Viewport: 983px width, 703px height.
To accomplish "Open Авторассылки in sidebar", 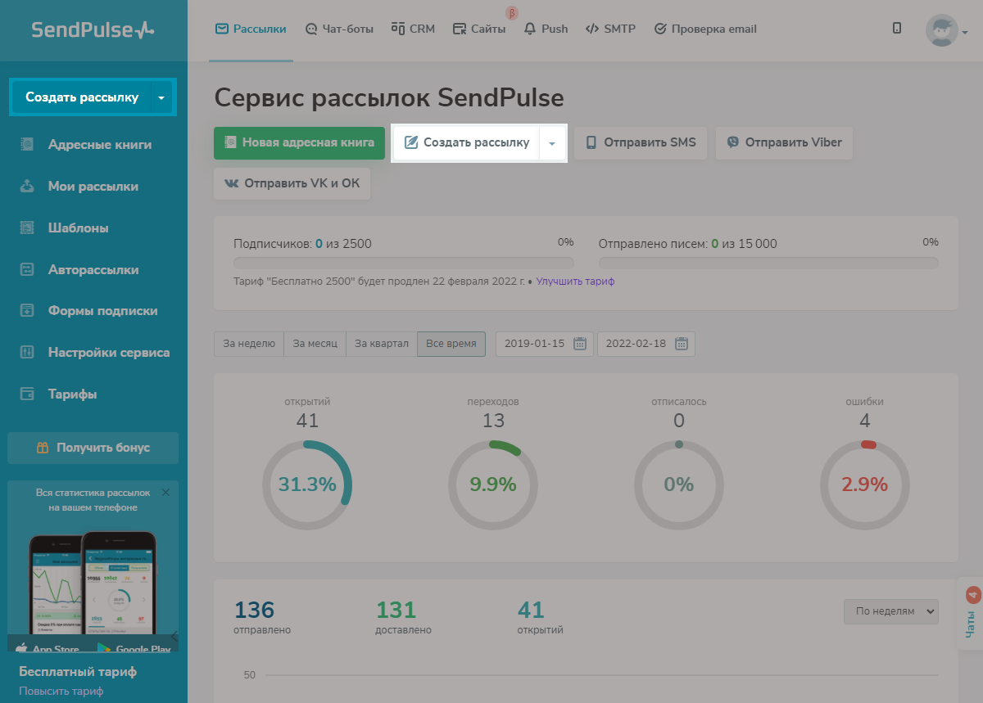I will pos(93,270).
